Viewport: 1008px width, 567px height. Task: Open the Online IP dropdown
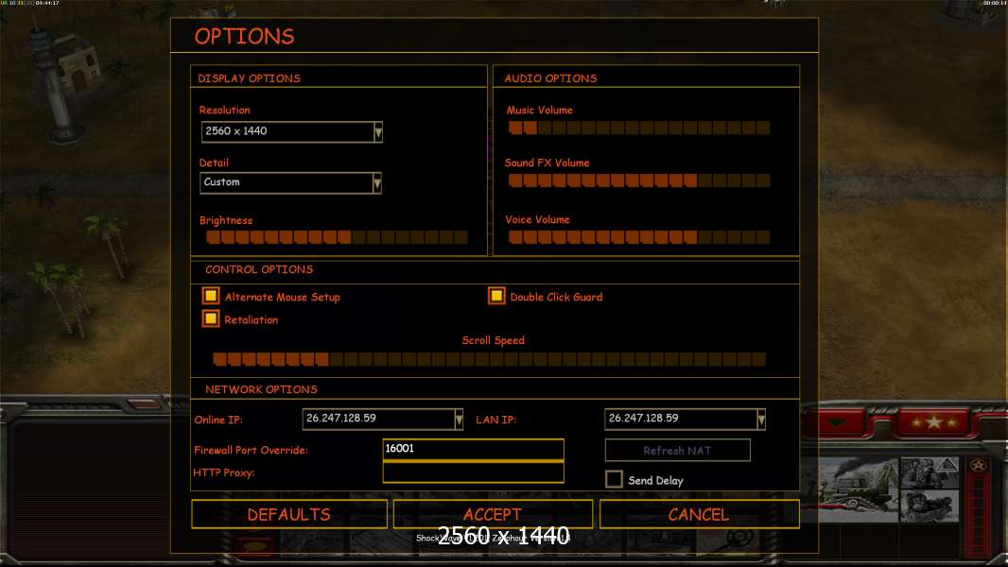click(383, 419)
